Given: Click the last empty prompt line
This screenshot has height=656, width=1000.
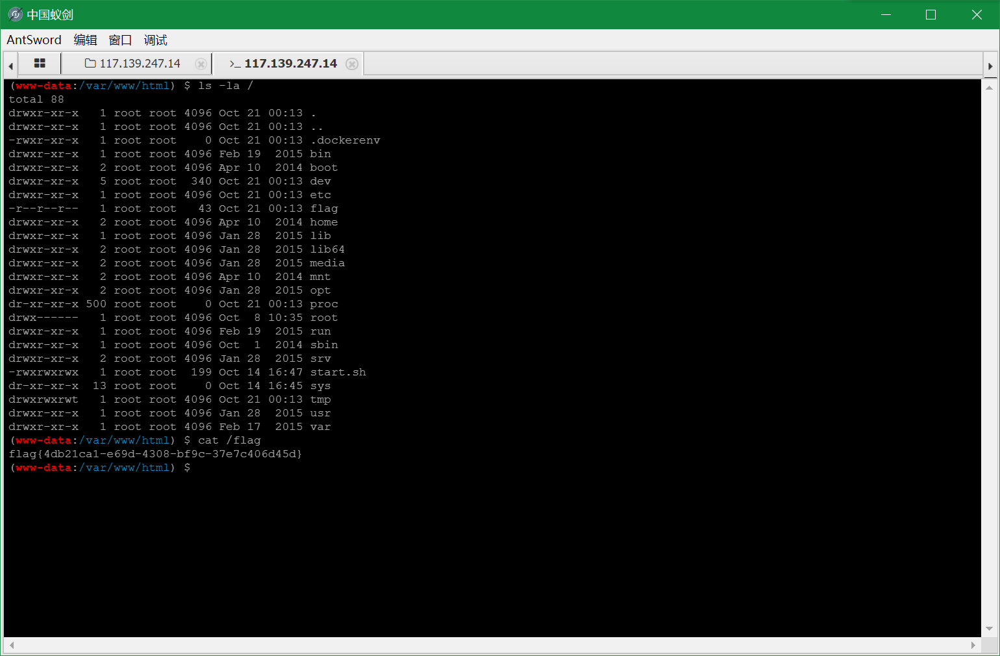Looking at the screenshot, I should 100,468.
